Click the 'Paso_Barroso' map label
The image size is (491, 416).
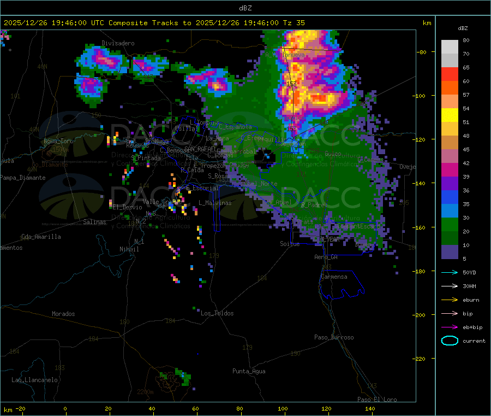334,338
